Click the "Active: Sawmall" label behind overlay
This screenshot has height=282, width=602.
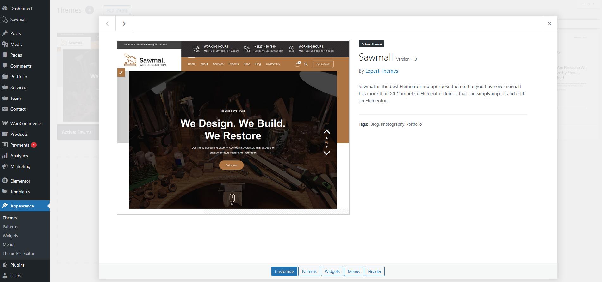click(x=78, y=132)
